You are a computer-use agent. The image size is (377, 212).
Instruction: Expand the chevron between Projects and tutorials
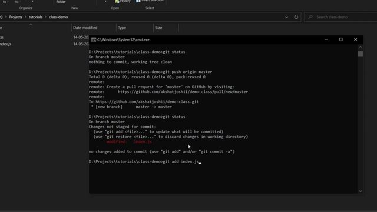(x=25, y=17)
